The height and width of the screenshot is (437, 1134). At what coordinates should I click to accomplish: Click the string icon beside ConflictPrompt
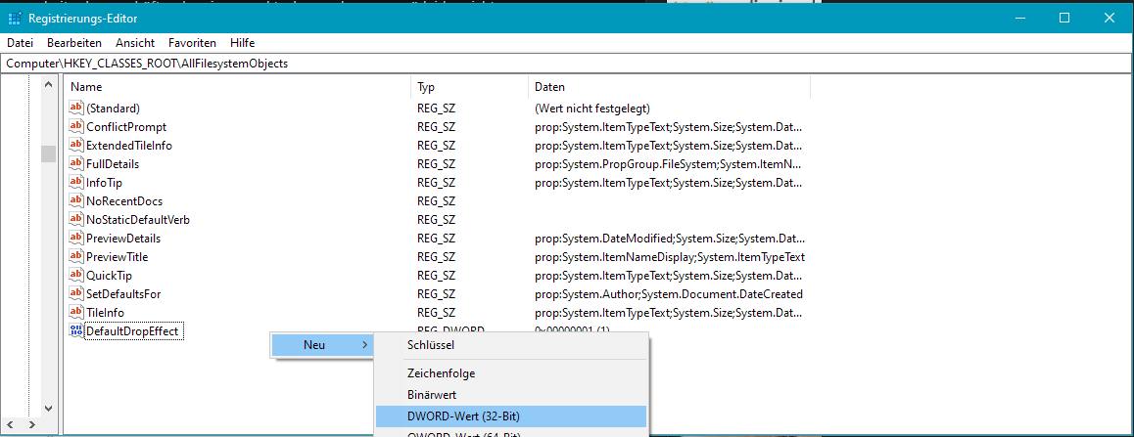76,127
